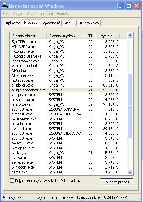Sort by Nazwa obrazu column header

click(x=28, y=36)
